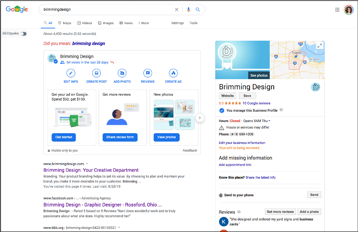Open the Google apps grid
The width and height of the screenshot is (358, 232).
(337, 9)
